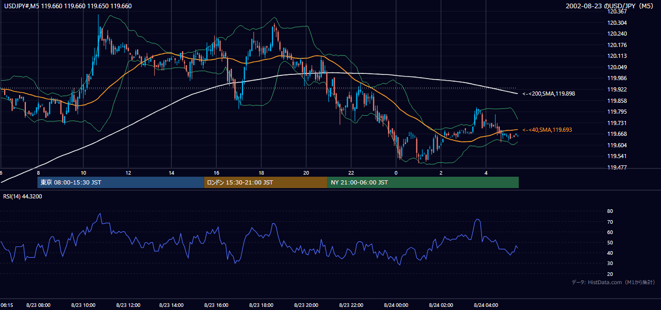Click the hour label 16 under the price chart
661x310 pixels.
pos(217,173)
